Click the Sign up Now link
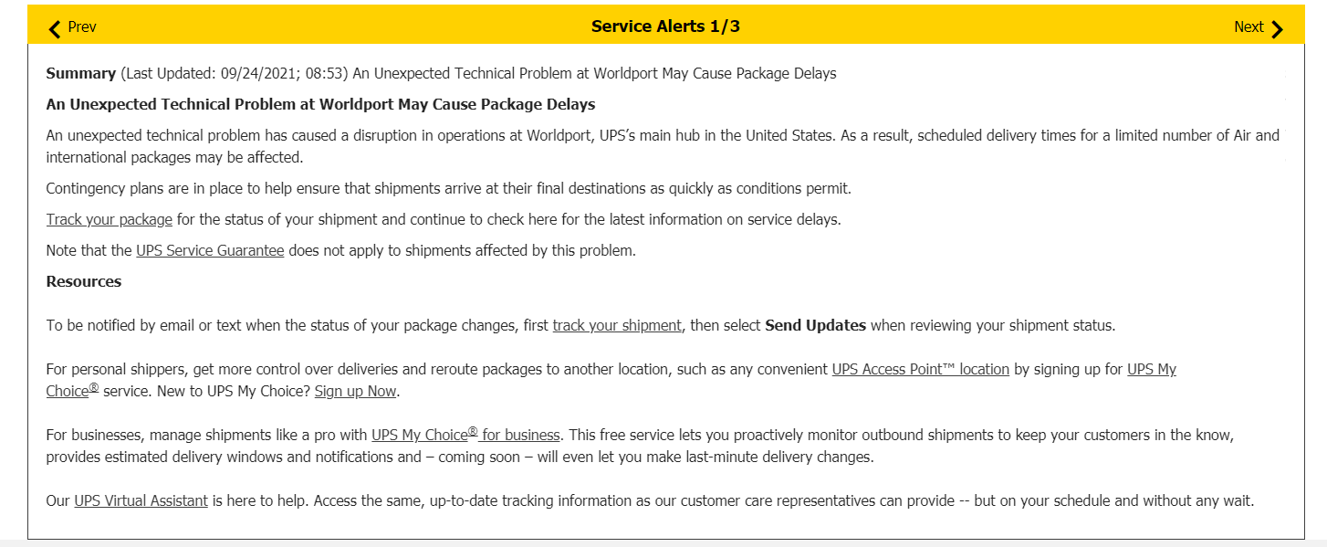1327x547 pixels. 356,392
